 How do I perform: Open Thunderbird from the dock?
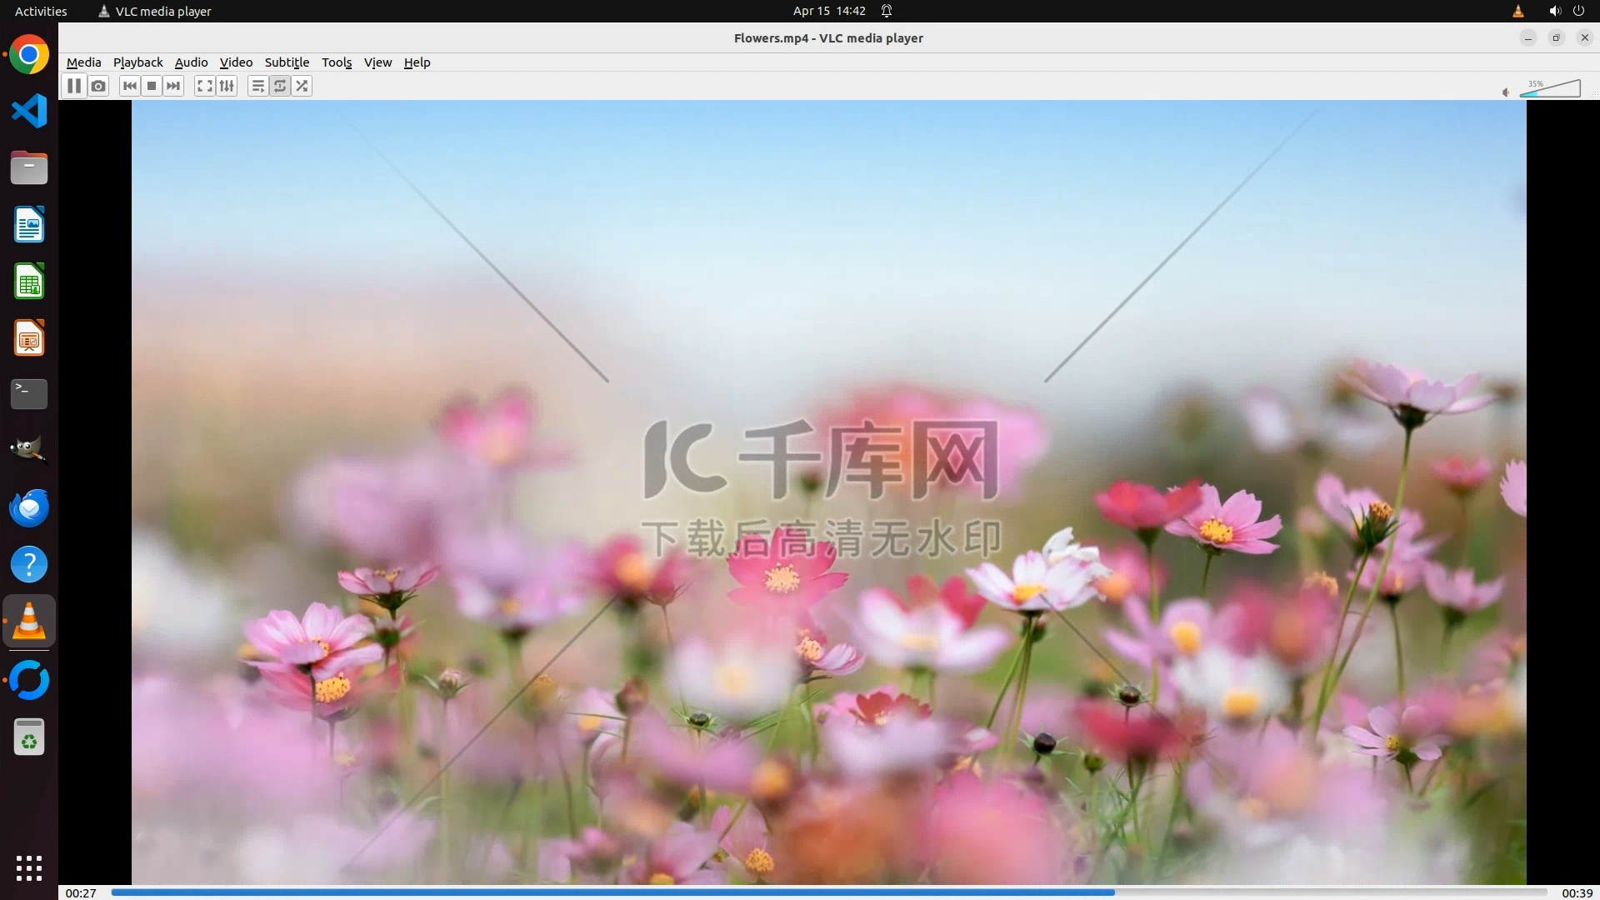[29, 508]
